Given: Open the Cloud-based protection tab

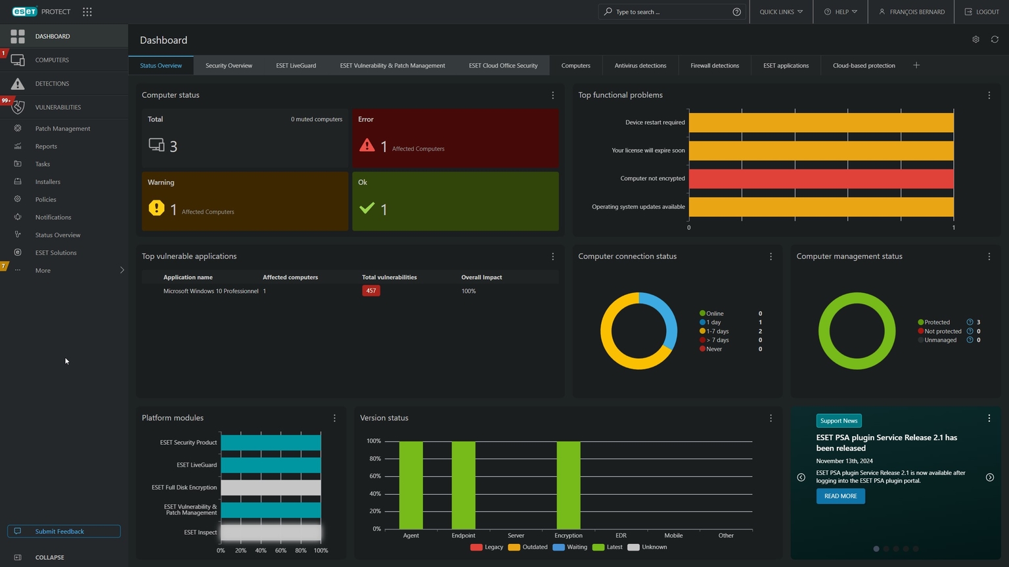Looking at the screenshot, I should coord(864,66).
